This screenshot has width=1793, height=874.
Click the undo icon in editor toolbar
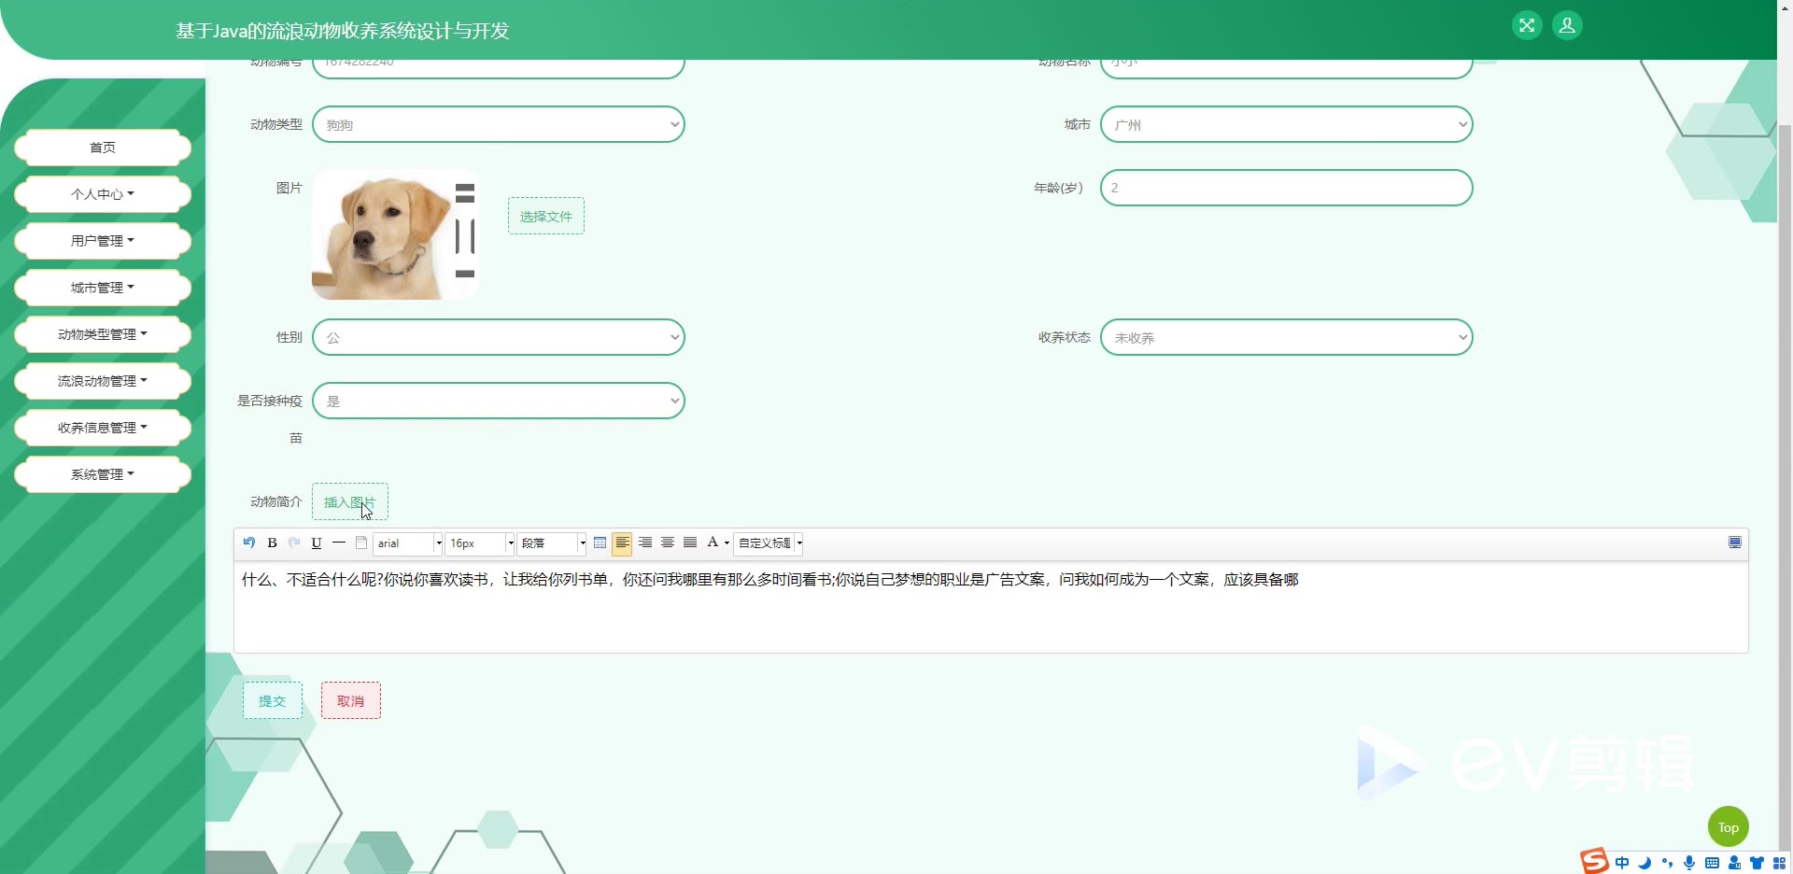click(x=248, y=543)
